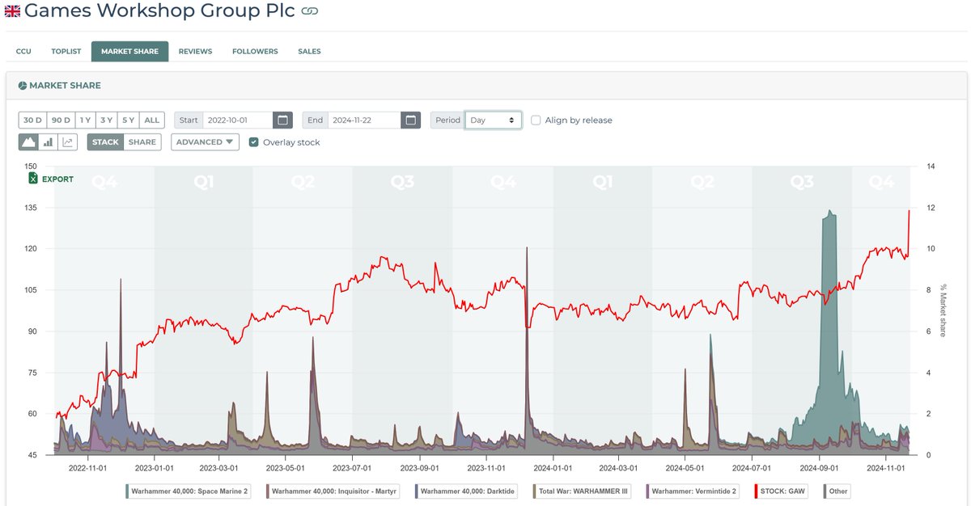Toggle Darktide legend entry
The image size is (971, 506).
[464, 491]
